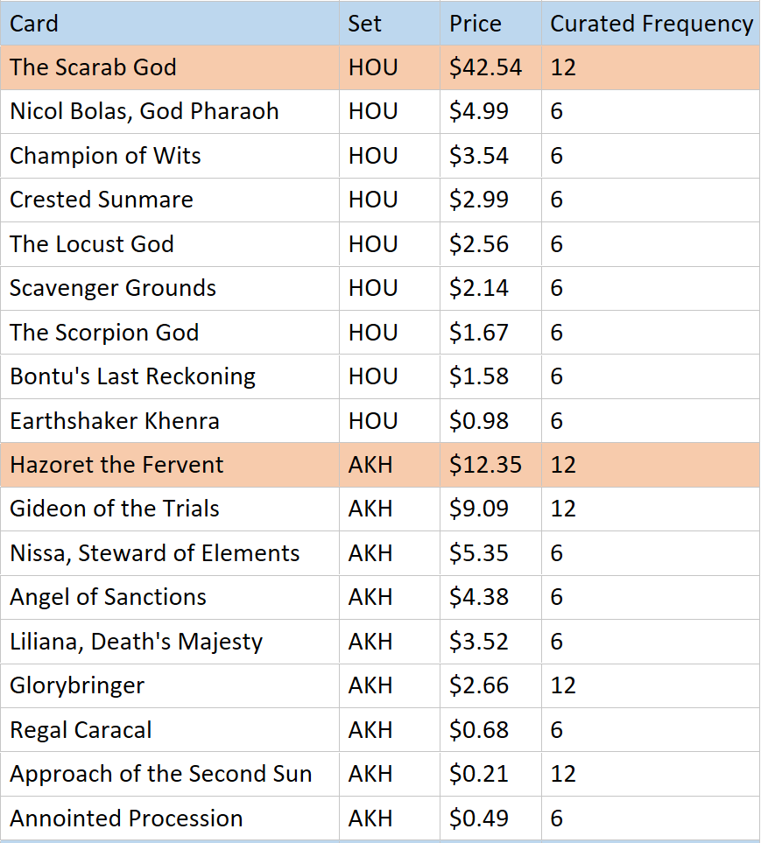The height and width of the screenshot is (843, 761).
Task: Select the Curated Frequency header cell
Action: pyautogui.click(x=651, y=24)
